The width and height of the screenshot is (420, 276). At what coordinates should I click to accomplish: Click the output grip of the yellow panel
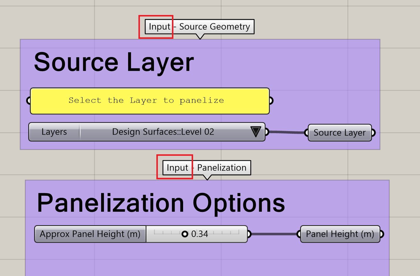point(271,101)
